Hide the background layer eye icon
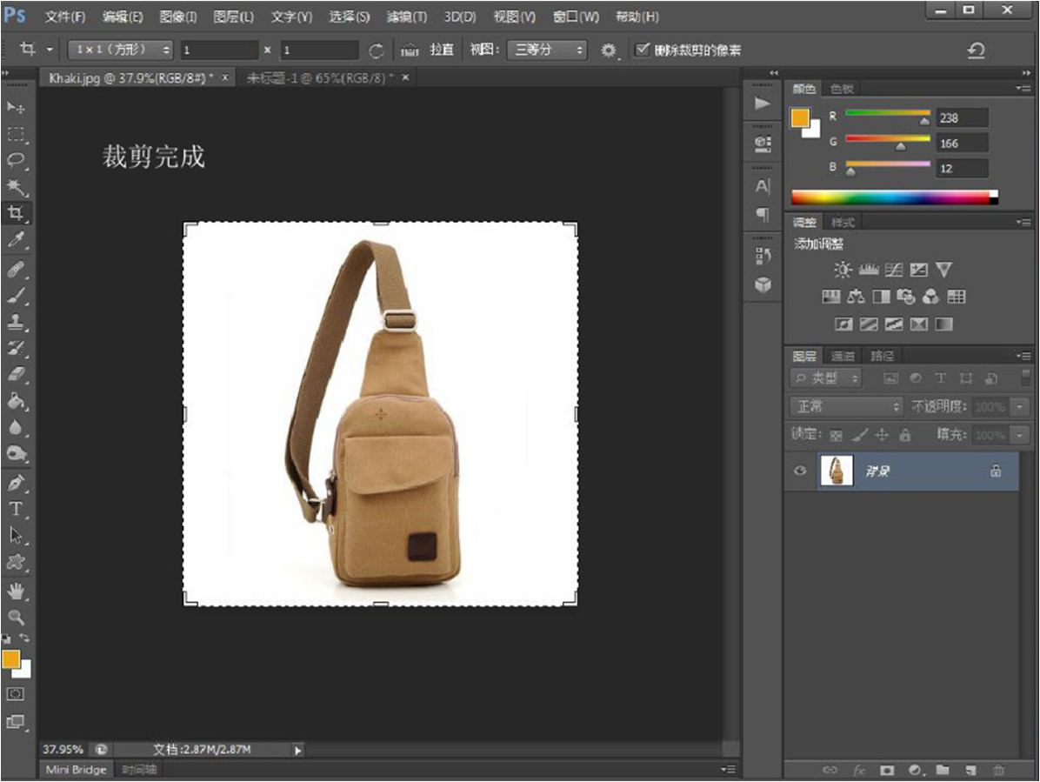The image size is (1040, 782). pyautogui.click(x=800, y=471)
